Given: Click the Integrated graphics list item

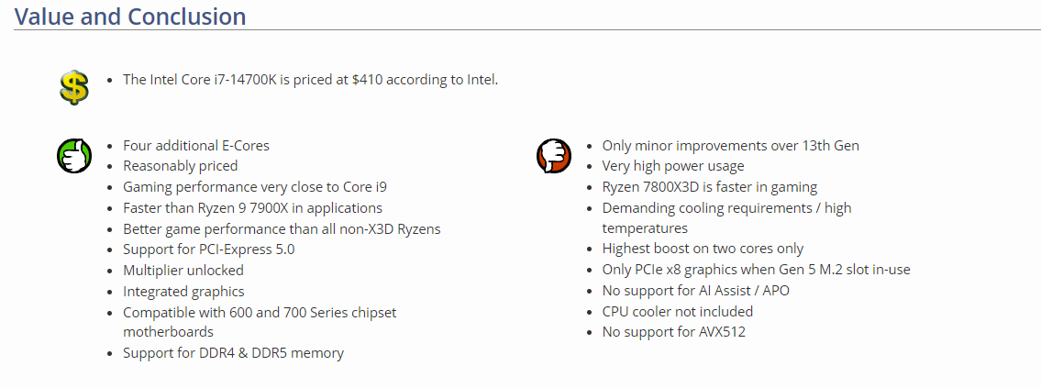Looking at the screenshot, I should pos(183,292).
